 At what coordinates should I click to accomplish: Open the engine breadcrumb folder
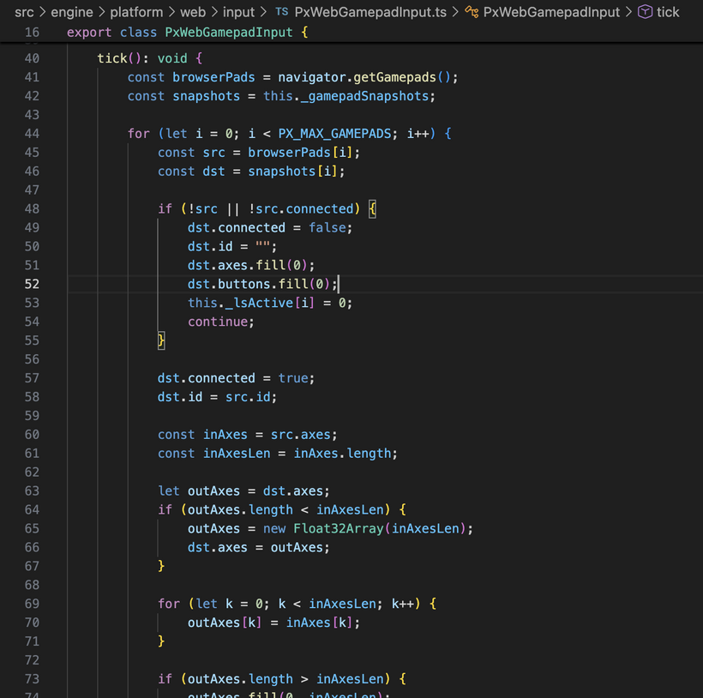pos(71,12)
